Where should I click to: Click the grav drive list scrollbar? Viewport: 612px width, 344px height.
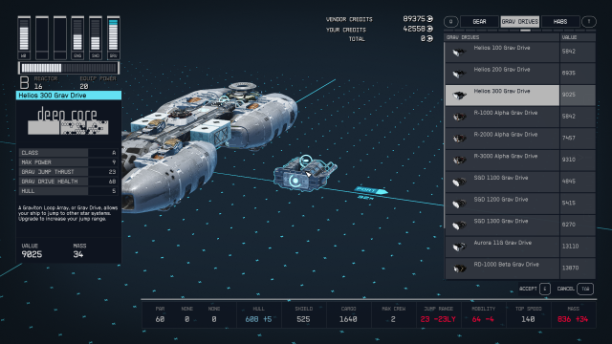click(x=445, y=135)
